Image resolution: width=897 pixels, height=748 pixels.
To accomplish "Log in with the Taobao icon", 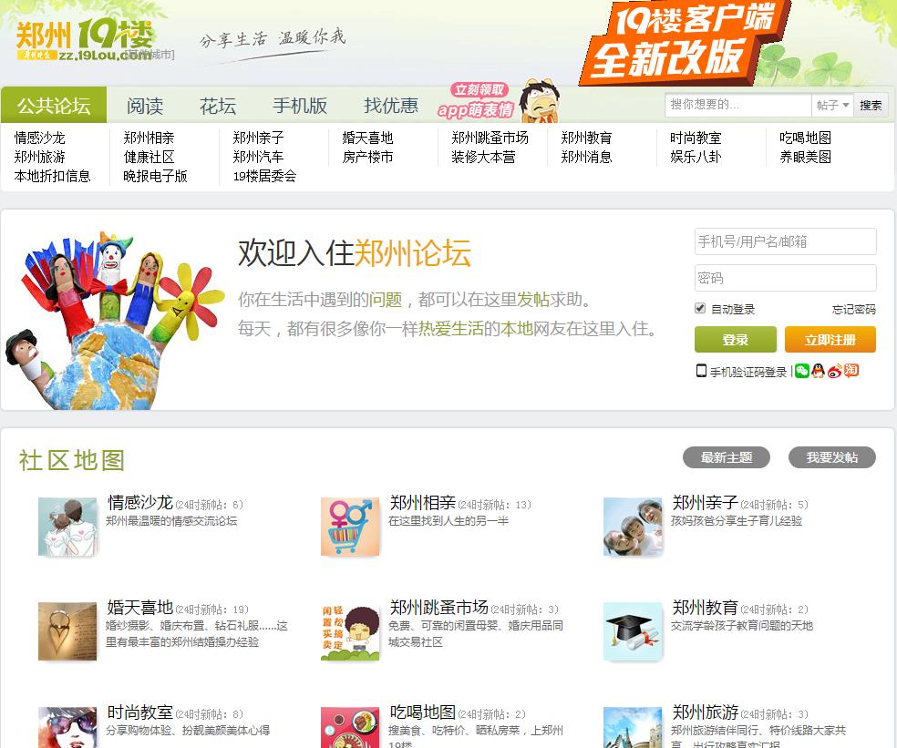I will coord(851,371).
